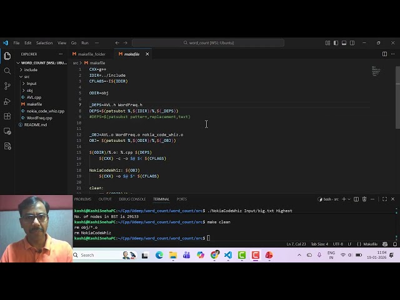Open the Source Control view
This screenshot has height=300, width=400.
click(7, 86)
